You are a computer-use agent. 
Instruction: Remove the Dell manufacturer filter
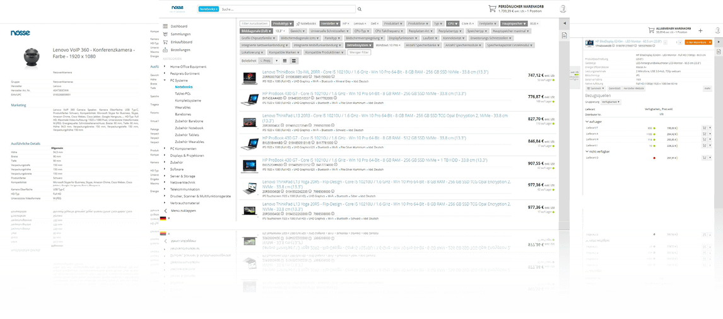point(379,23)
